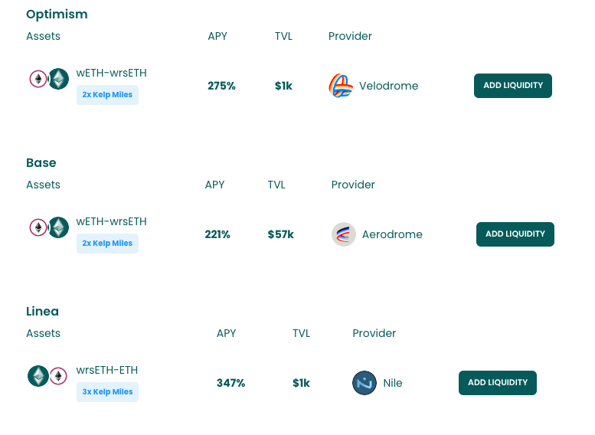The width and height of the screenshot is (595, 435).
Task: Click the wrsETH token icon in Base row
Action: 58,227
